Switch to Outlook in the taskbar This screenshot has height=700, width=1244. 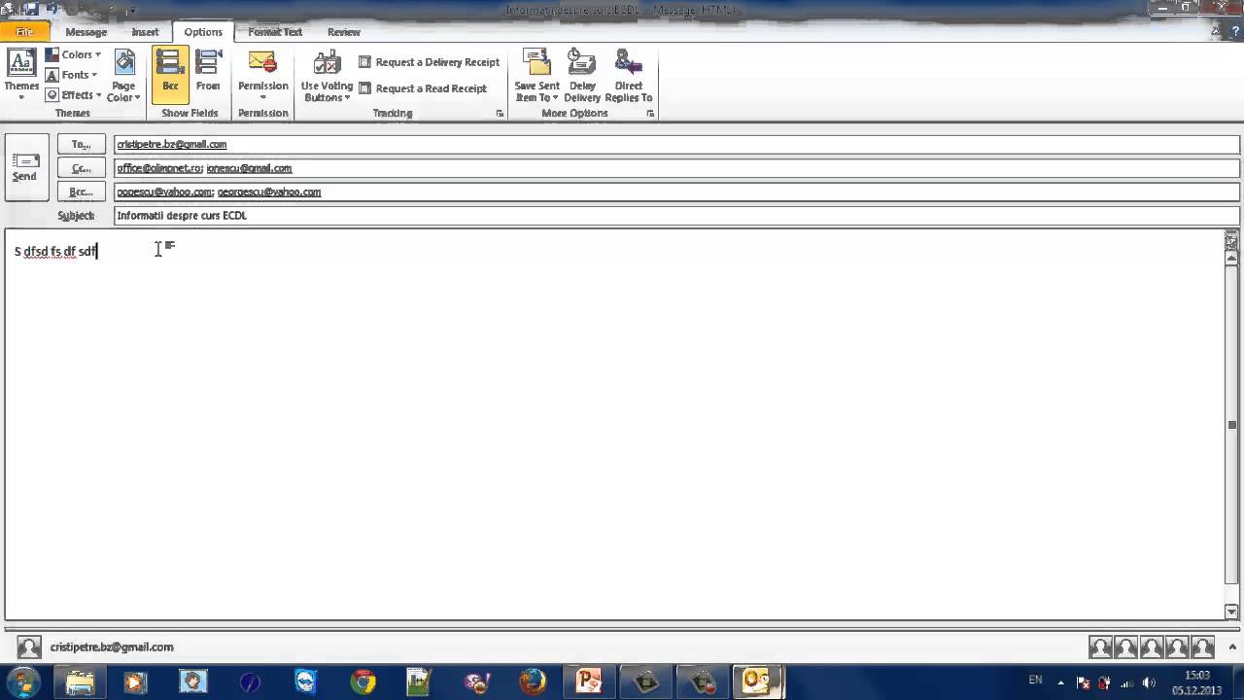(x=758, y=682)
